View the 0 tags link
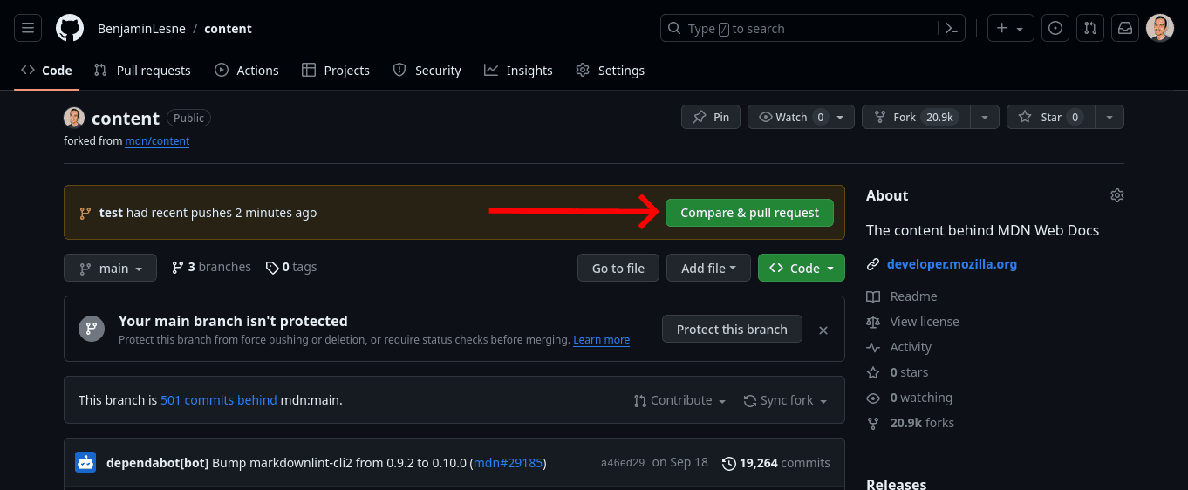This screenshot has height=490, width=1188. pyautogui.click(x=291, y=267)
